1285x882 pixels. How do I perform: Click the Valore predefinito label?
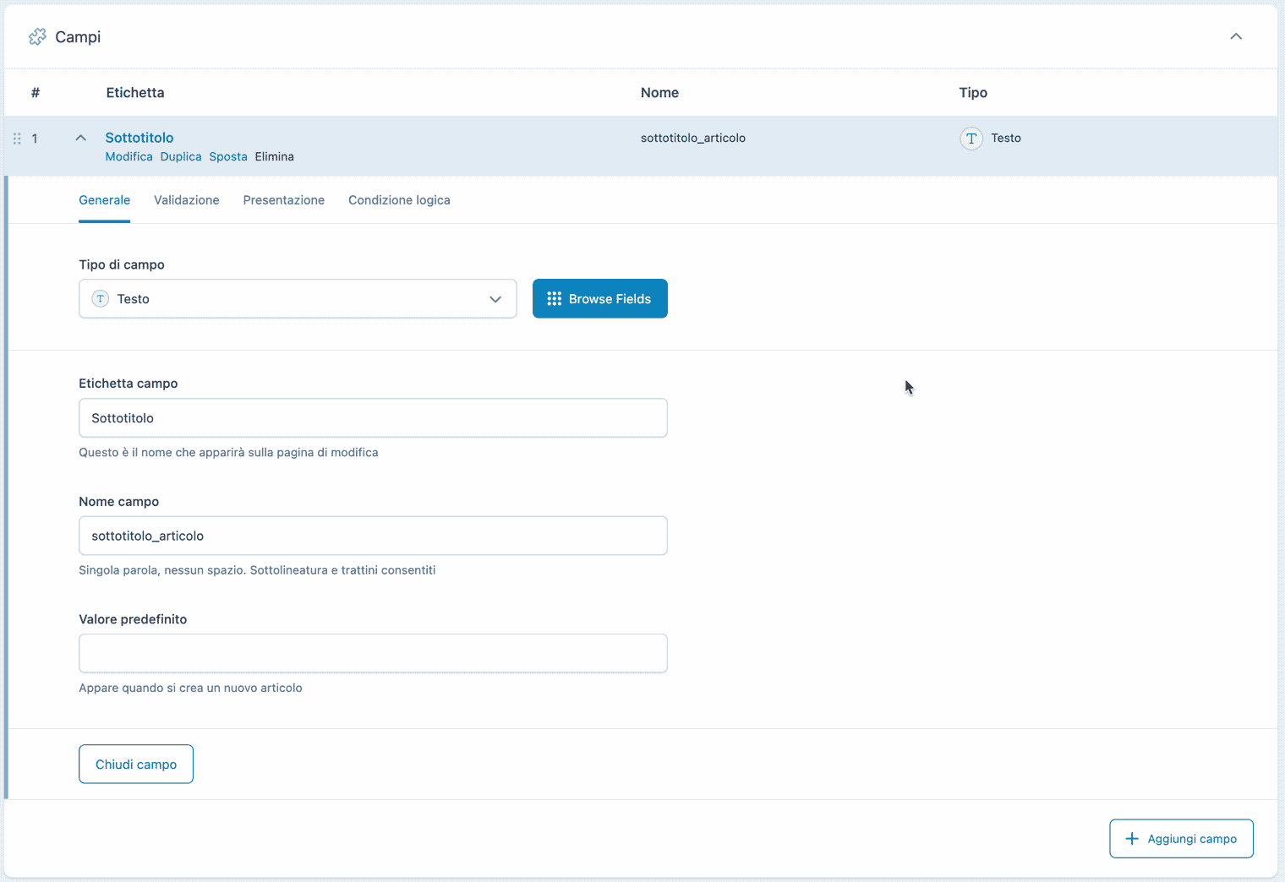(x=133, y=619)
